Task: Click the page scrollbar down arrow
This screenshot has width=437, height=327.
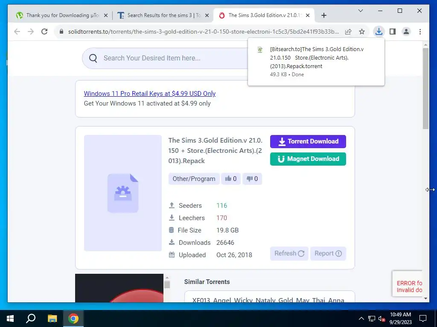Action: tap(425, 298)
